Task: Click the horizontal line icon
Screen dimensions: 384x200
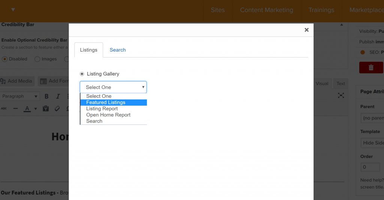Action: click(x=15, y=109)
